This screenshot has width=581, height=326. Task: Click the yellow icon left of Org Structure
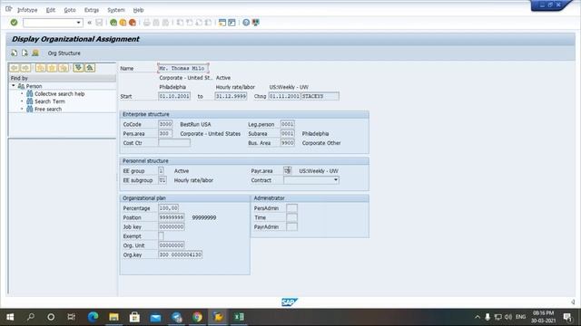(x=35, y=53)
